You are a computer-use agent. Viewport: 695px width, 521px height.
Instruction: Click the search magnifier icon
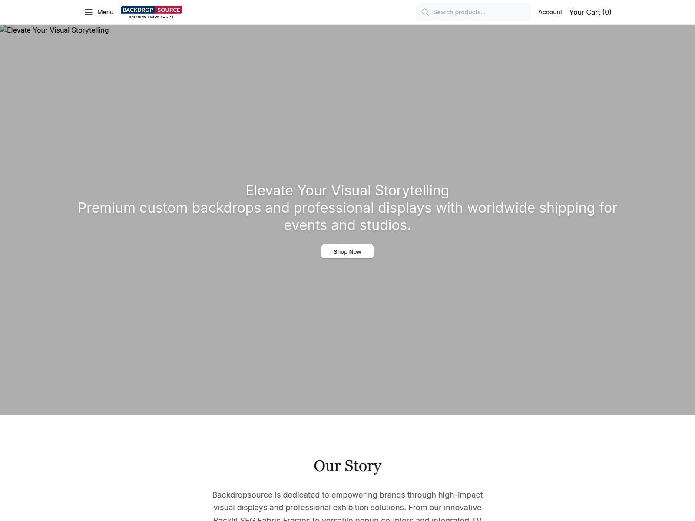pyautogui.click(x=425, y=12)
